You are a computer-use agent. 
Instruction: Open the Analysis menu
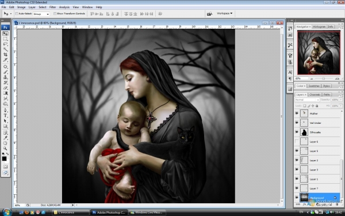pos(64,7)
